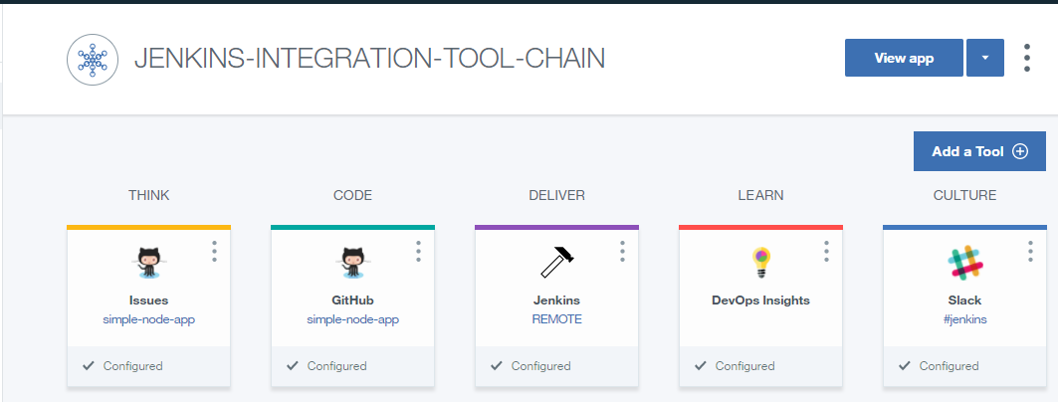
Task: Click the Issues card octocat icon
Action: pos(148,263)
